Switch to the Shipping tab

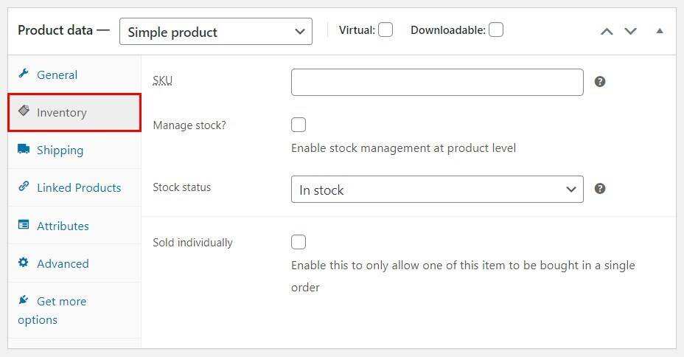point(60,150)
